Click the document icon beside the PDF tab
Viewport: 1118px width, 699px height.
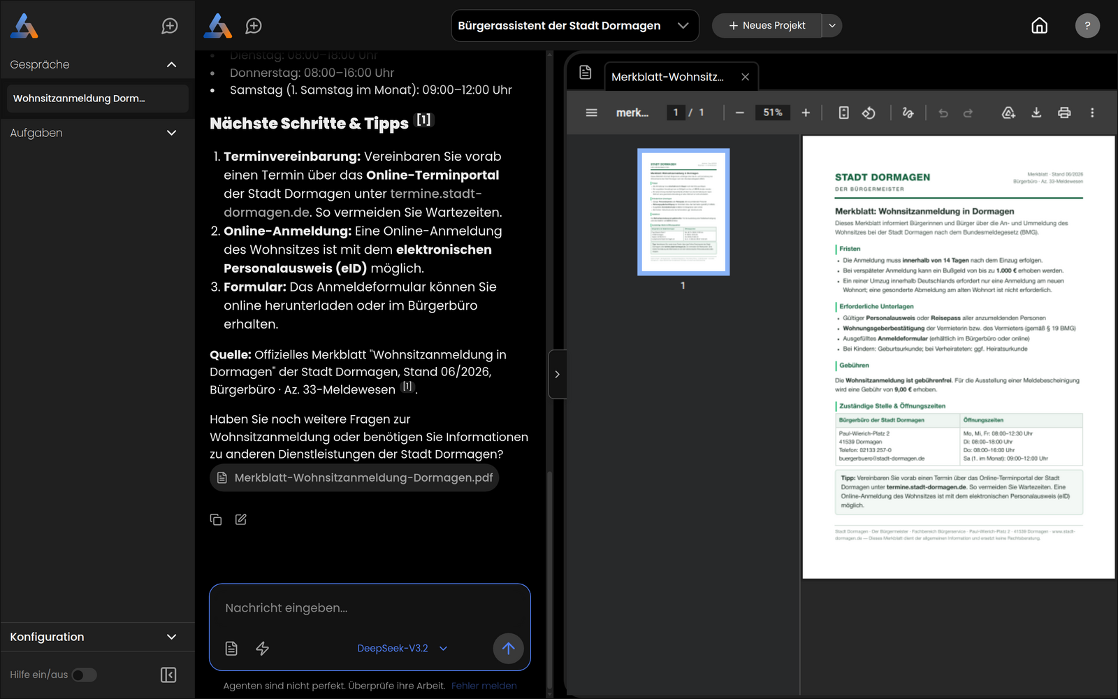point(586,73)
